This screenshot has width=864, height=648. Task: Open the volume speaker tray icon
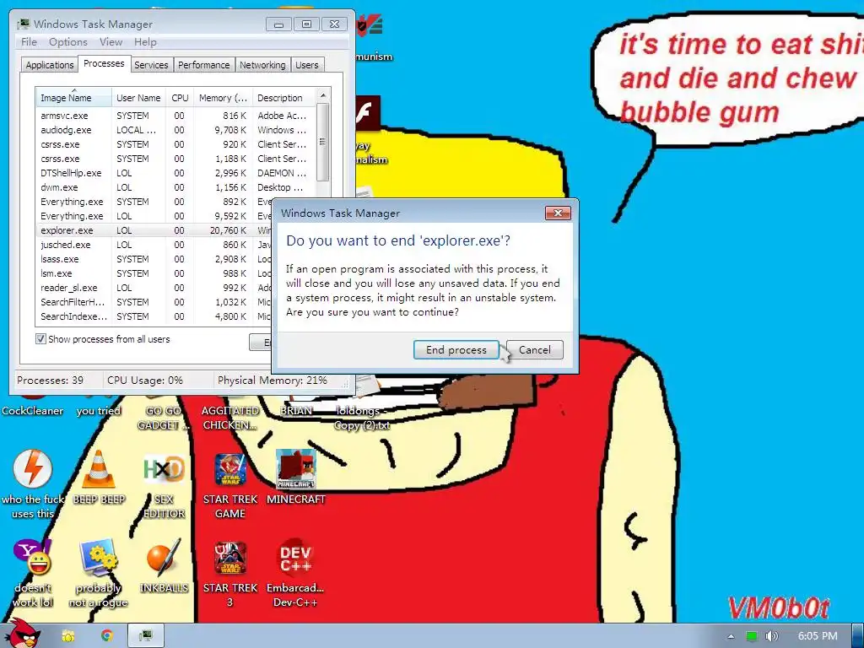coord(771,636)
